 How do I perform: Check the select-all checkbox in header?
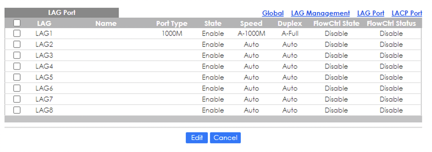point(17,23)
